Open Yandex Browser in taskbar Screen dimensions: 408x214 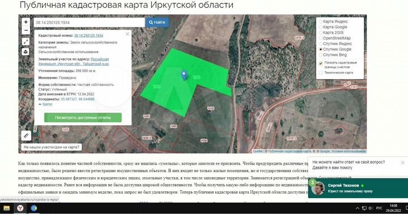[x=20, y=208]
